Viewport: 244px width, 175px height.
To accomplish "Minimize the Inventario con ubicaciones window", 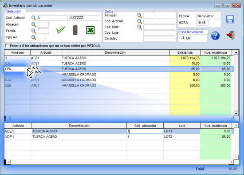I will 218,5.
